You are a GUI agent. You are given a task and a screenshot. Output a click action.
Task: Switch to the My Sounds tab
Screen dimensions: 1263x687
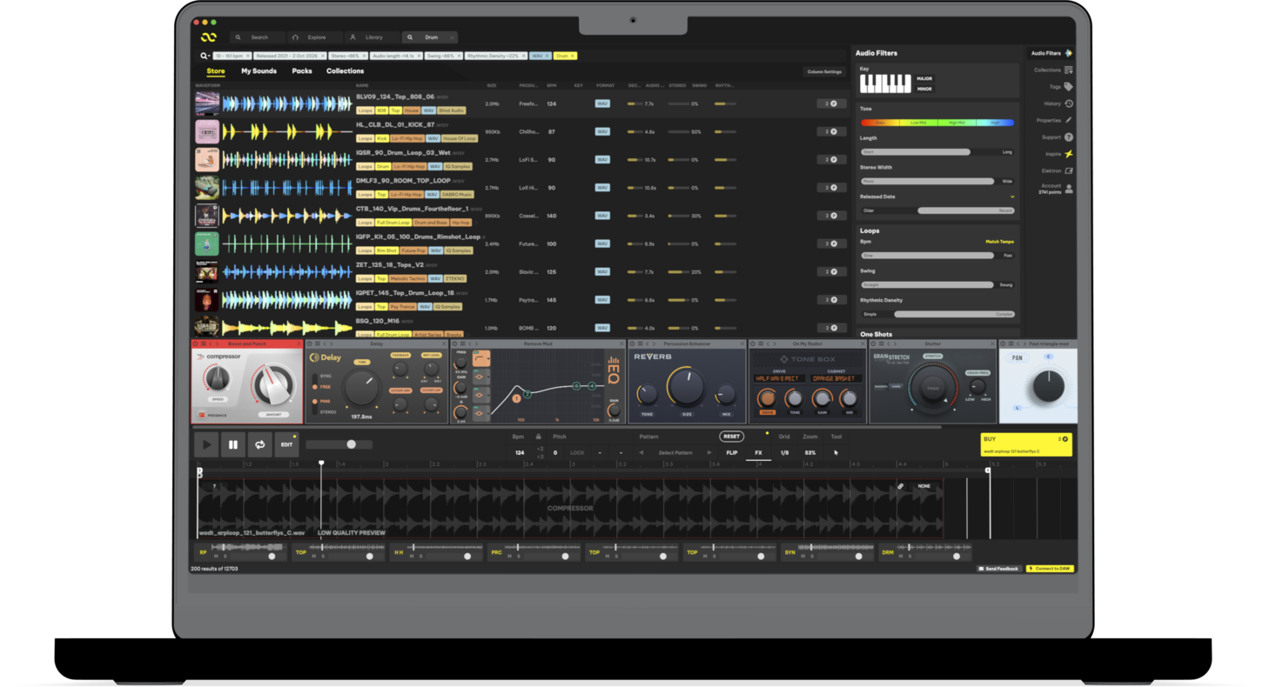[259, 71]
